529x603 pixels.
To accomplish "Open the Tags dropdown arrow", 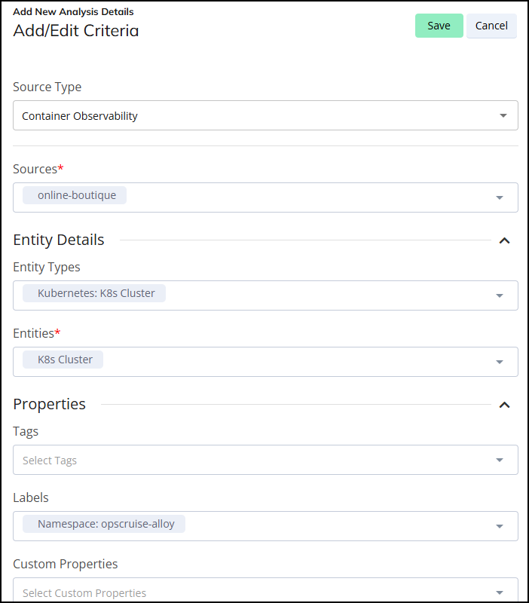I will pos(499,460).
